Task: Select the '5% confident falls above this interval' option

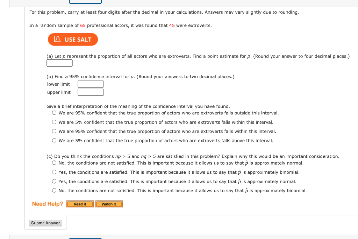Action: pyautogui.click(x=54, y=140)
